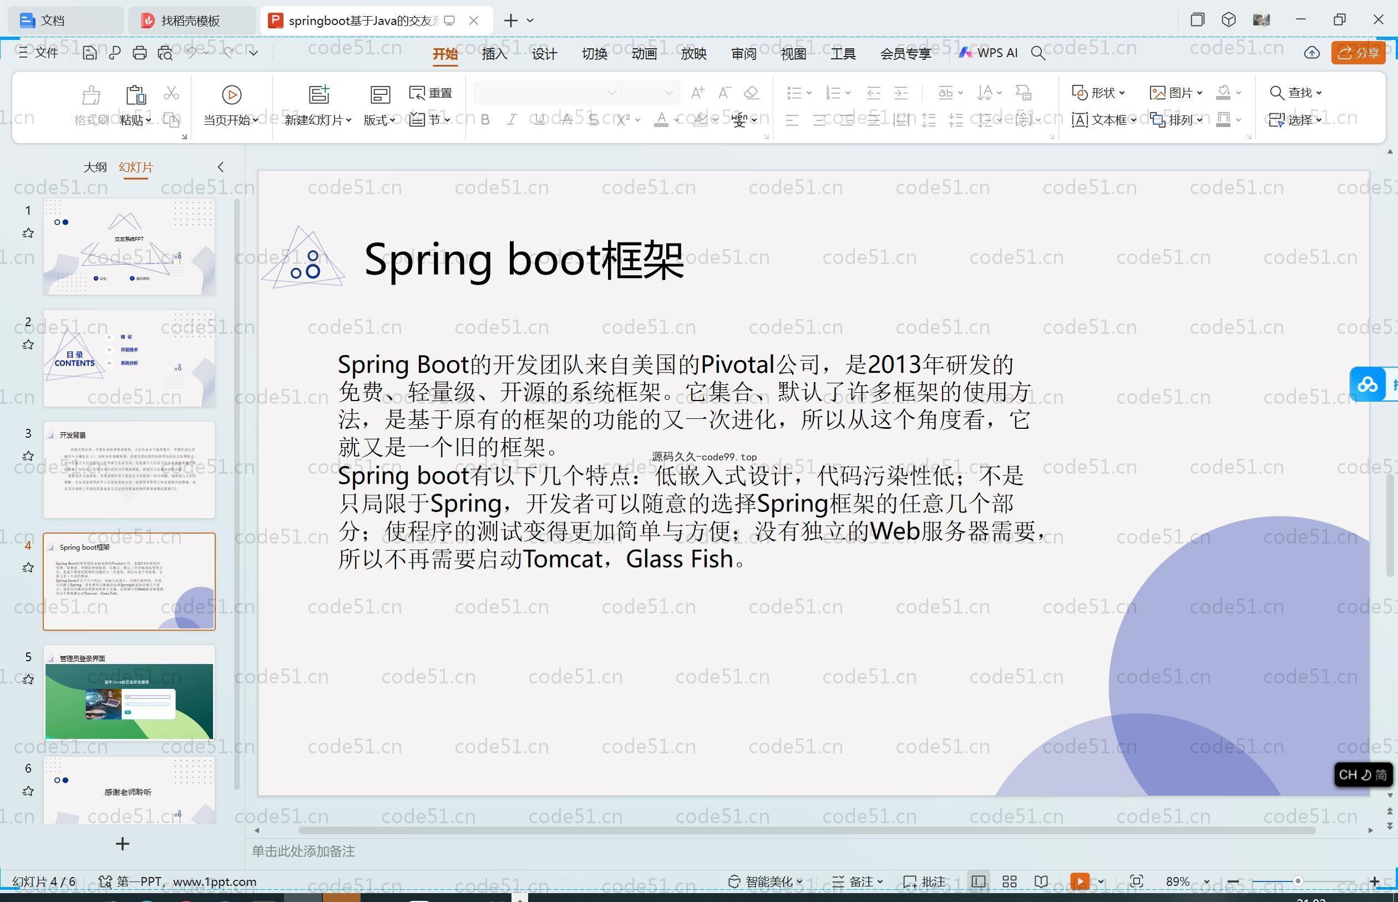The image size is (1398, 902).
Task: Click the New Slide icon
Action: pyautogui.click(x=318, y=94)
